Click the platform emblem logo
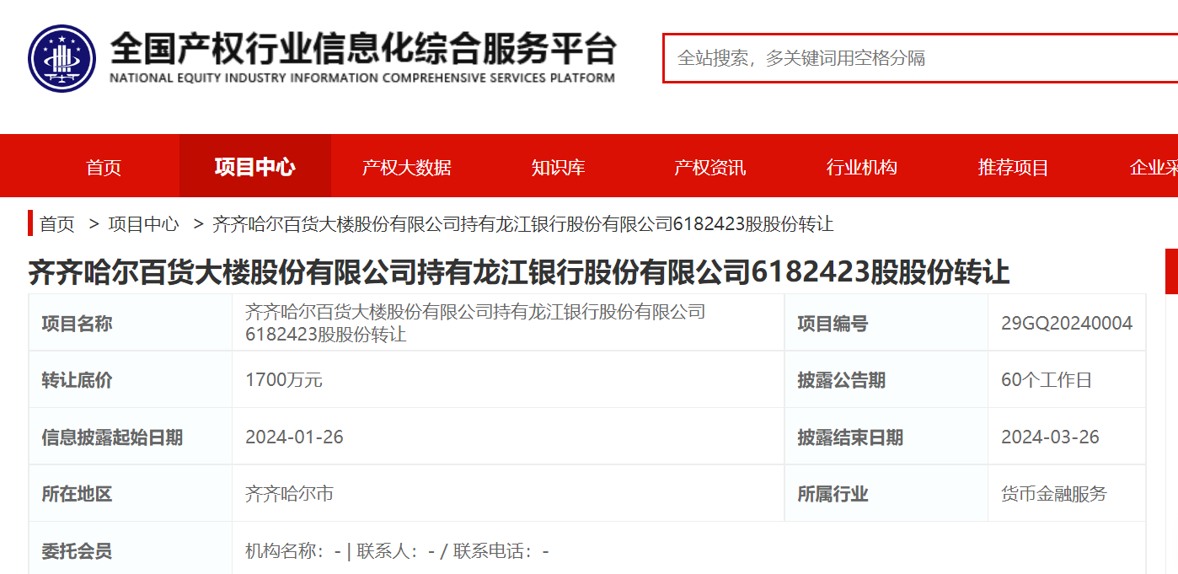Screen dimensions: 1178x574 62,58
